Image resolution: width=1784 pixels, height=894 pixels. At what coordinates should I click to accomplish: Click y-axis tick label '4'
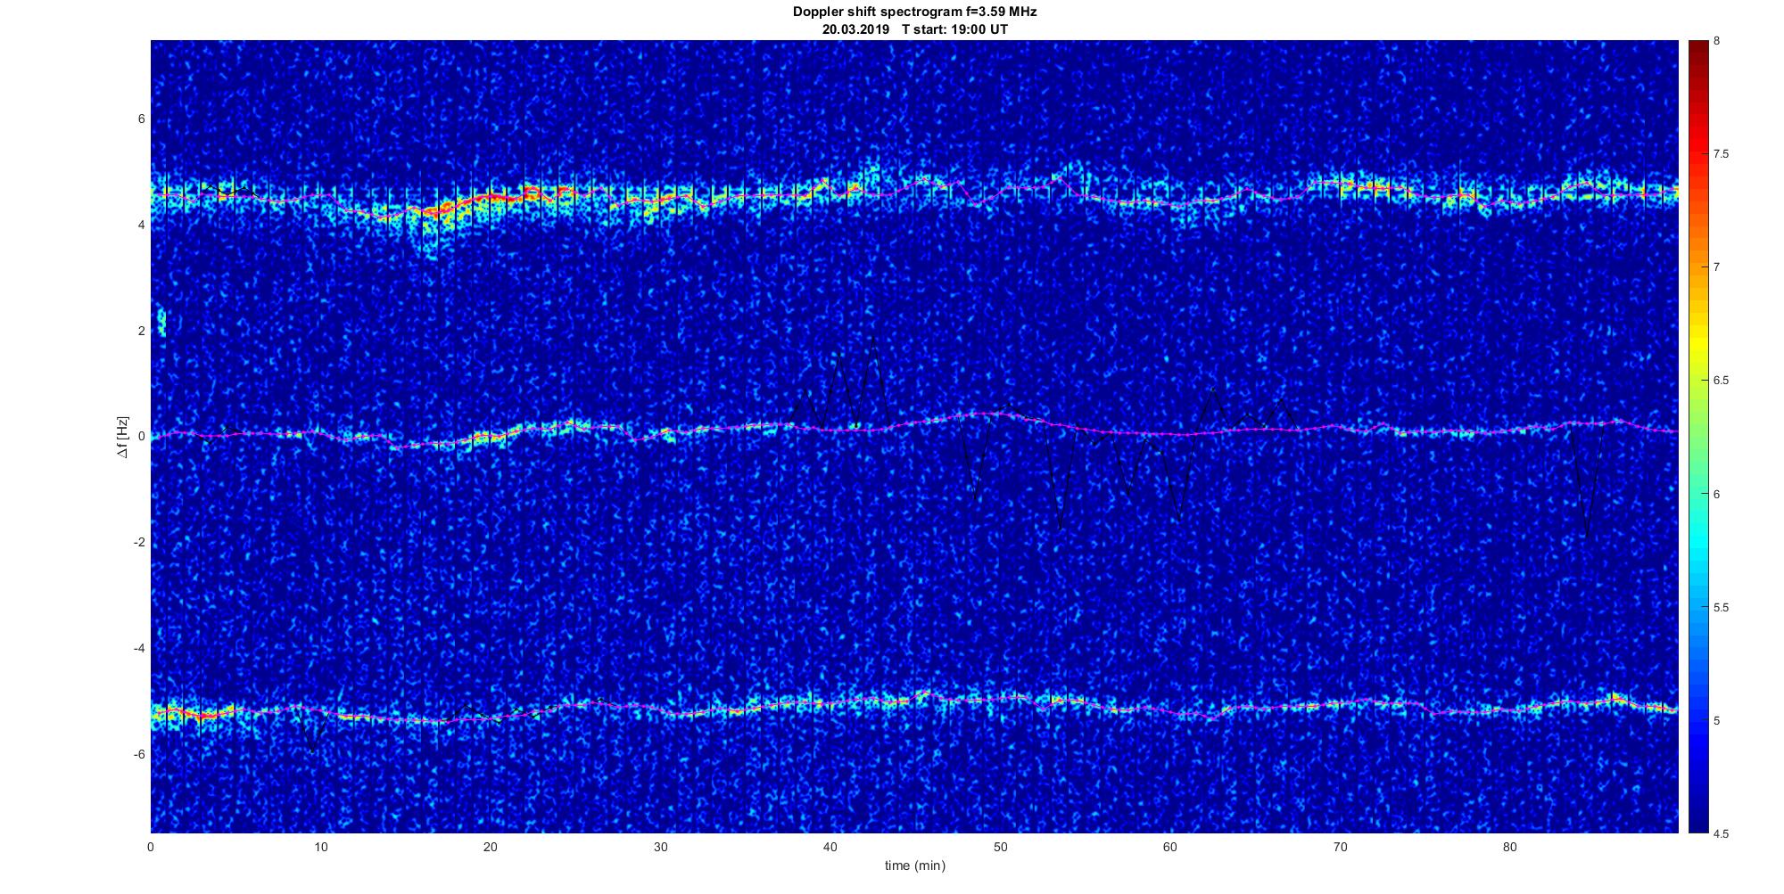pos(141,226)
